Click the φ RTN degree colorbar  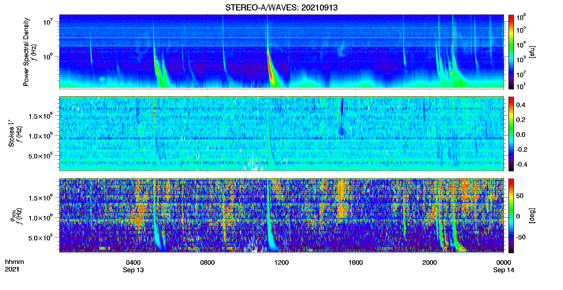coord(511,216)
